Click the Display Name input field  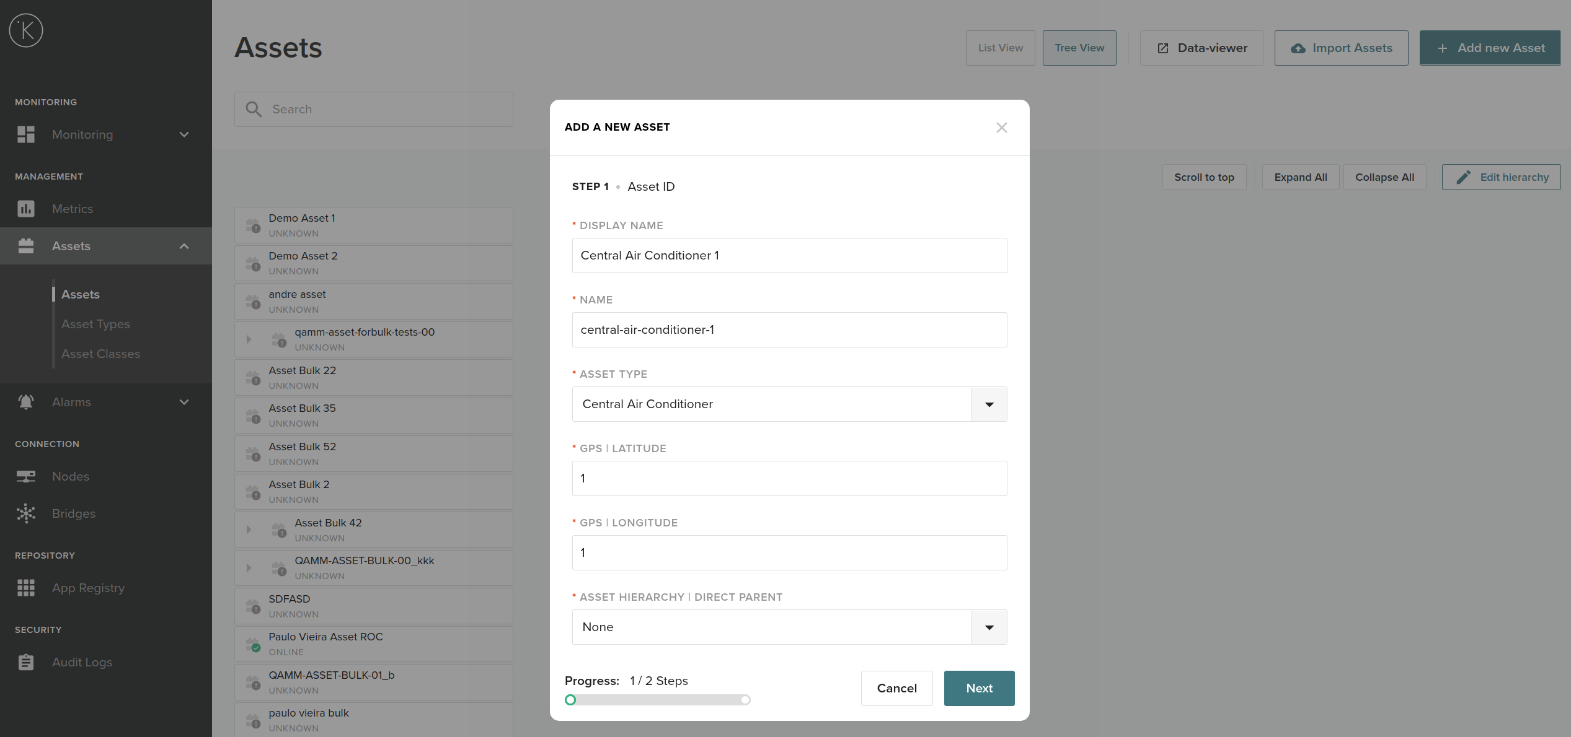[x=789, y=255]
